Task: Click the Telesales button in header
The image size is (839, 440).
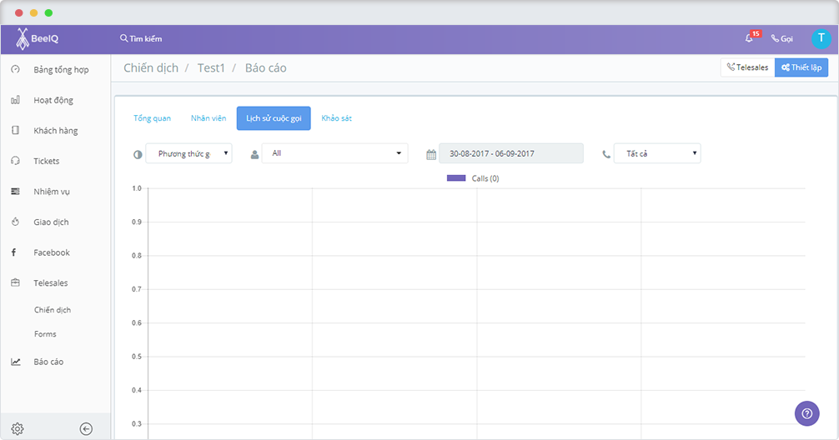Action: pyautogui.click(x=747, y=67)
